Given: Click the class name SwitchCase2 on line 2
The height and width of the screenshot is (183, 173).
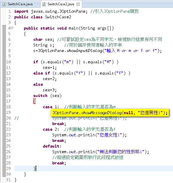Looking at the screenshot, I should [x=58, y=17].
